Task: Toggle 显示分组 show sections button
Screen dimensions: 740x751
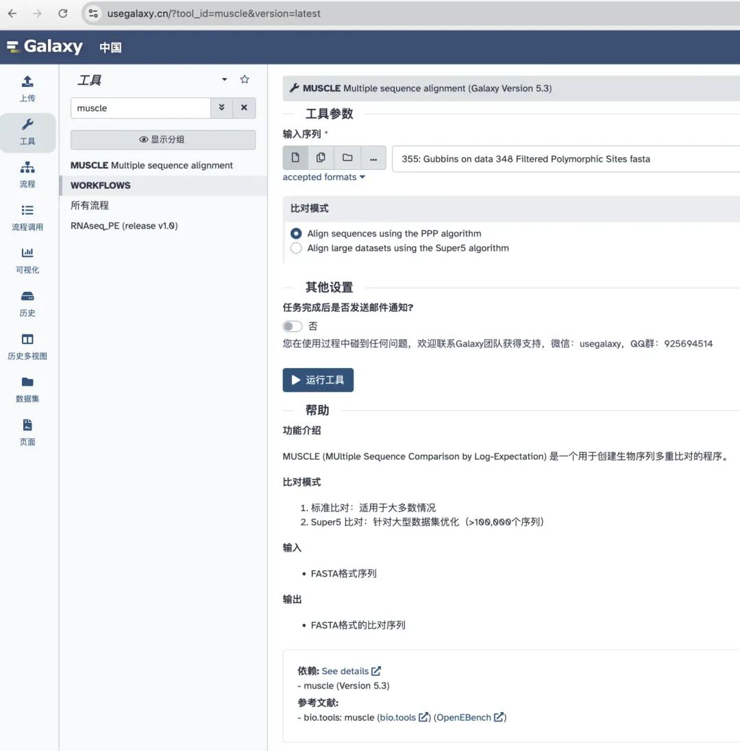Action: pos(163,139)
